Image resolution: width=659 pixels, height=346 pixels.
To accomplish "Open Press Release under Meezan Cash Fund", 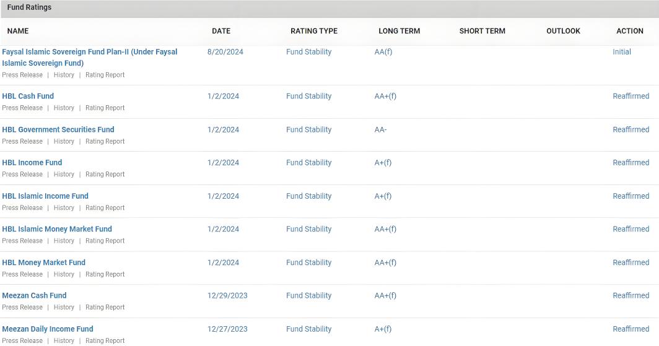I will (x=22, y=308).
